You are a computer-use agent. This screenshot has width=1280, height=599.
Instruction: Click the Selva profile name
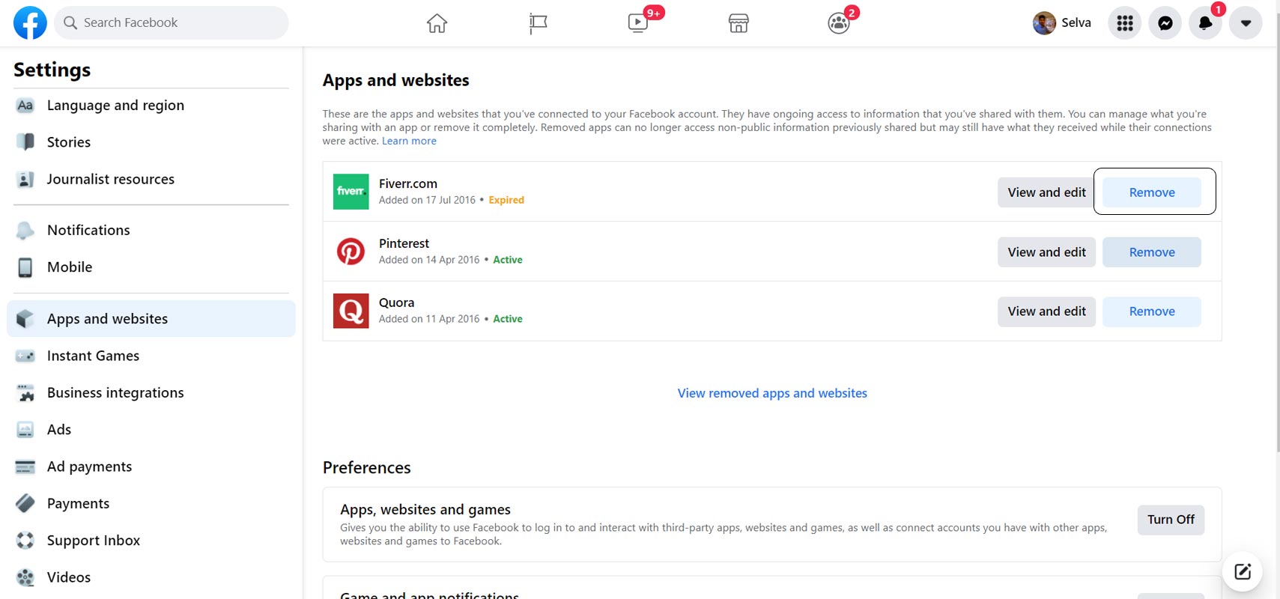point(1076,22)
